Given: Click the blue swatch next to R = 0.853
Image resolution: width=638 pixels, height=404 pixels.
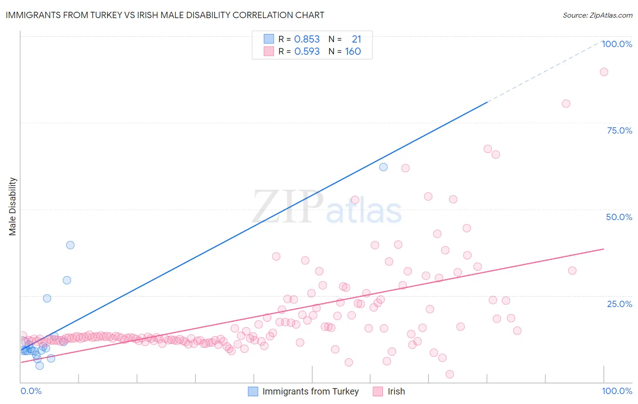Looking at the screenshot, I should click(x=269, y=39).
